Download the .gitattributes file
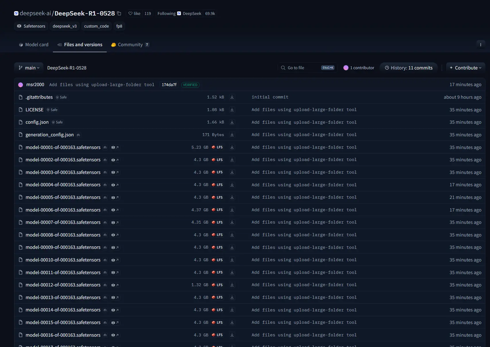This screenshot has height=347, width=490. 232,97
